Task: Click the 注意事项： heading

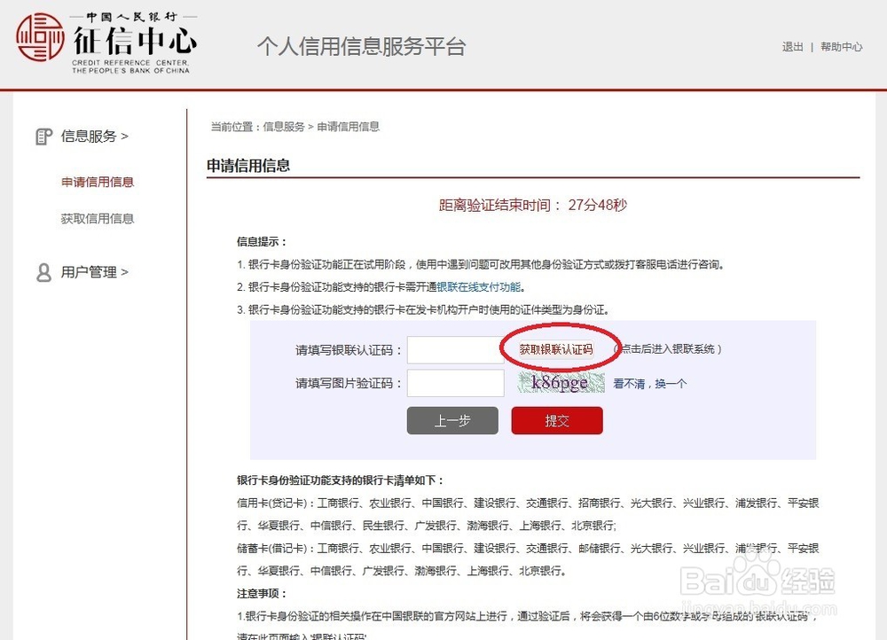Action: pyautogui.click(x=262, y=594)
